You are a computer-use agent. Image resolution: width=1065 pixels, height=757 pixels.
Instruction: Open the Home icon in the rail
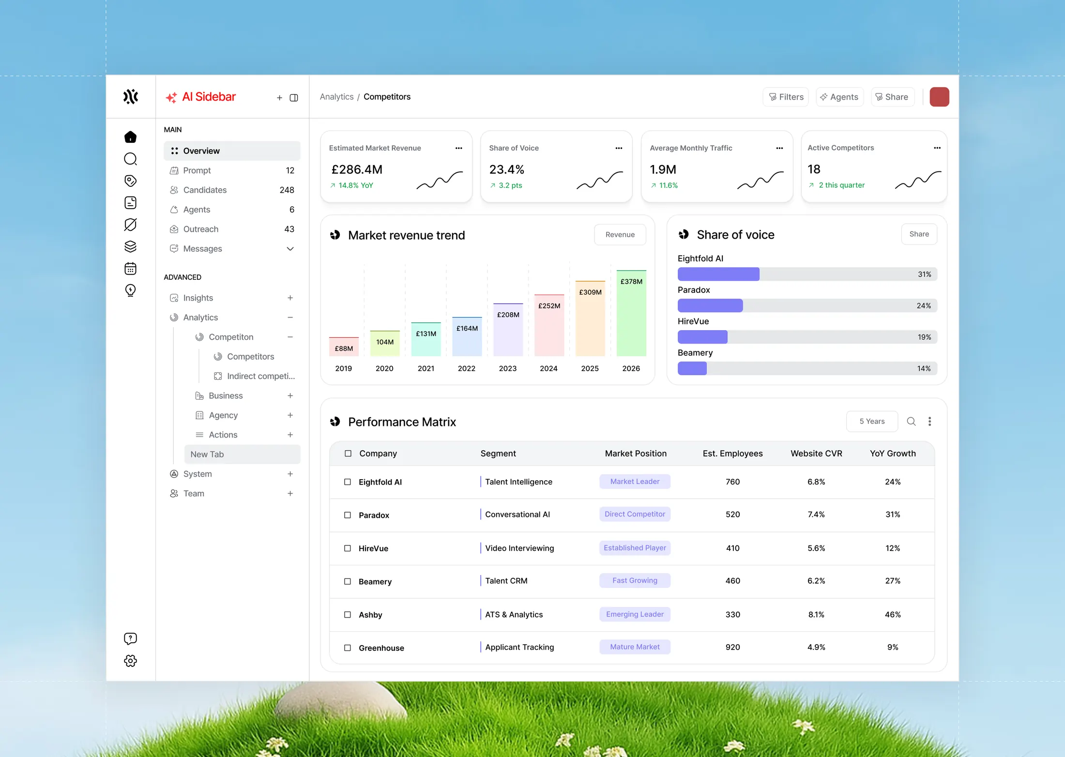[x=131, y=137]
